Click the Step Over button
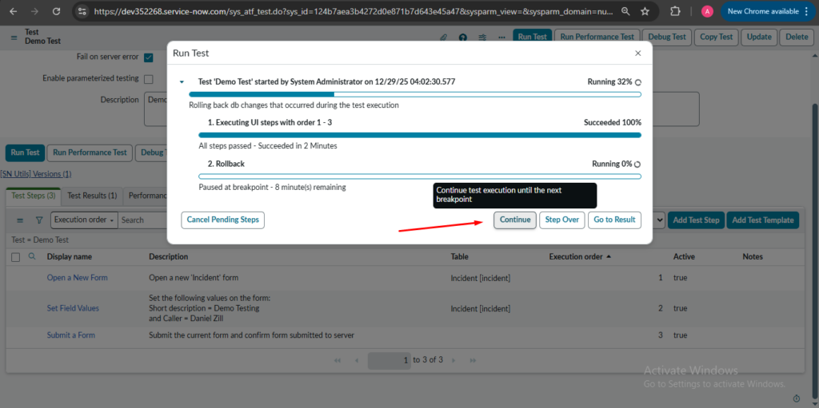 point(561,220)
